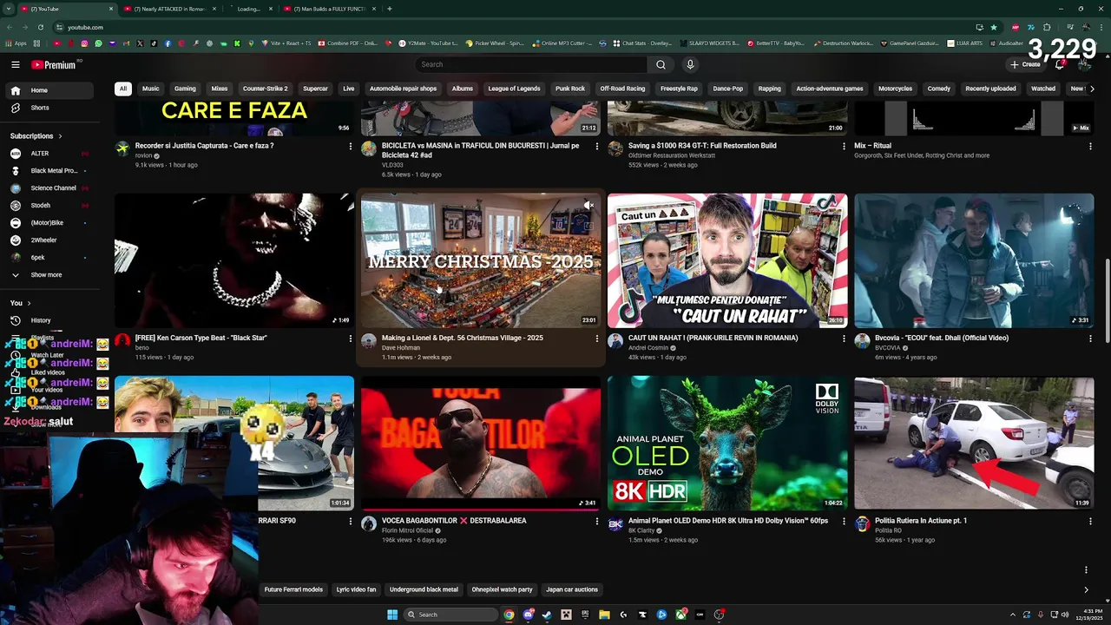Reload the page

tap(42, 27)
